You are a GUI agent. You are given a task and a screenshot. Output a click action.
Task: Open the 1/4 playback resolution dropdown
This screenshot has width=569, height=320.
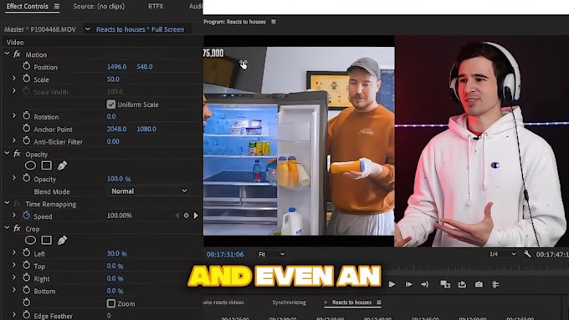pyautogui.click(x=503, y=254)
